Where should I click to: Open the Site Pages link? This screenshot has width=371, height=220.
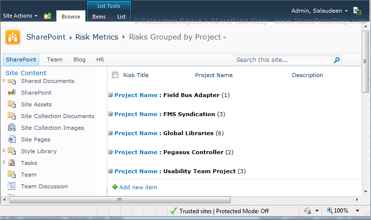36,140
